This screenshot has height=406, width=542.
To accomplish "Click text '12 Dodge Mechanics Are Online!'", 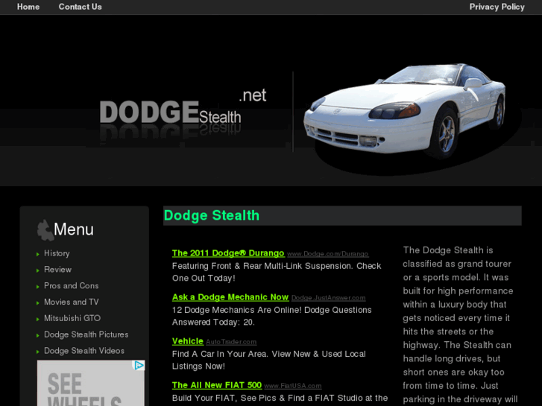I will pyautogui.click(x=237, y=310).
